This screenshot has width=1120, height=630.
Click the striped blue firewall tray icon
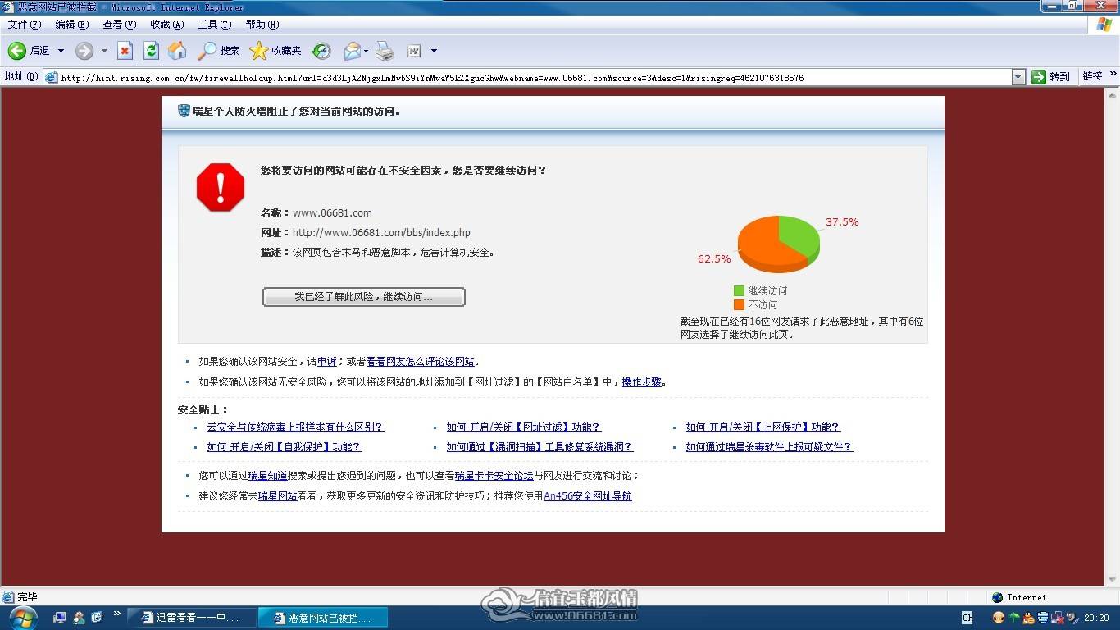pyautogui.click(x=1043, y=618)
